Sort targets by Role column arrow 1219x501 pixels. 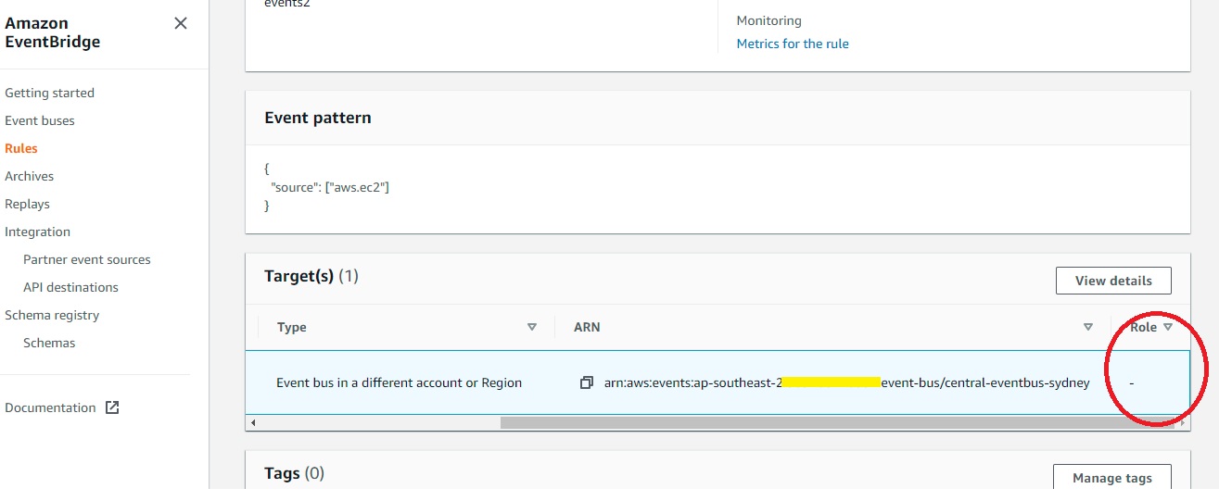point(1168,327)
